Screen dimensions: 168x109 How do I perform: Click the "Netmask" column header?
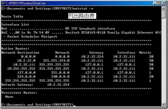point(62,53)
